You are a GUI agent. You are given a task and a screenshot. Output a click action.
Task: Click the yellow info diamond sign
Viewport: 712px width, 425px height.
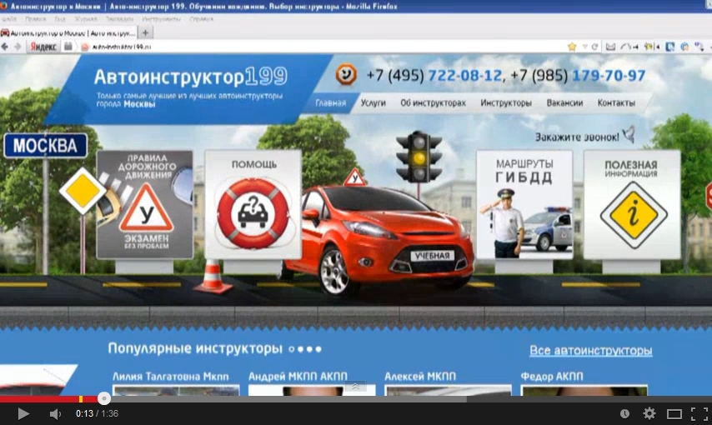[x=634, y=214]
